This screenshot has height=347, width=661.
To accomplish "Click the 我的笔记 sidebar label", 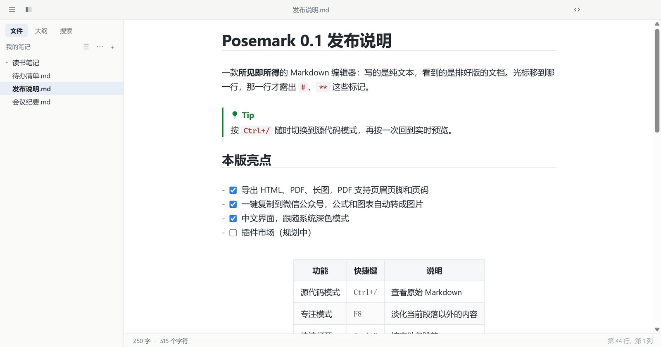I will click(18, 47).
